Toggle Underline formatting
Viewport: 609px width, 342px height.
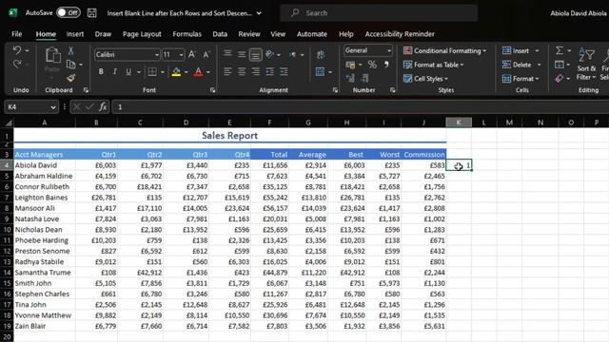[128, 72]
